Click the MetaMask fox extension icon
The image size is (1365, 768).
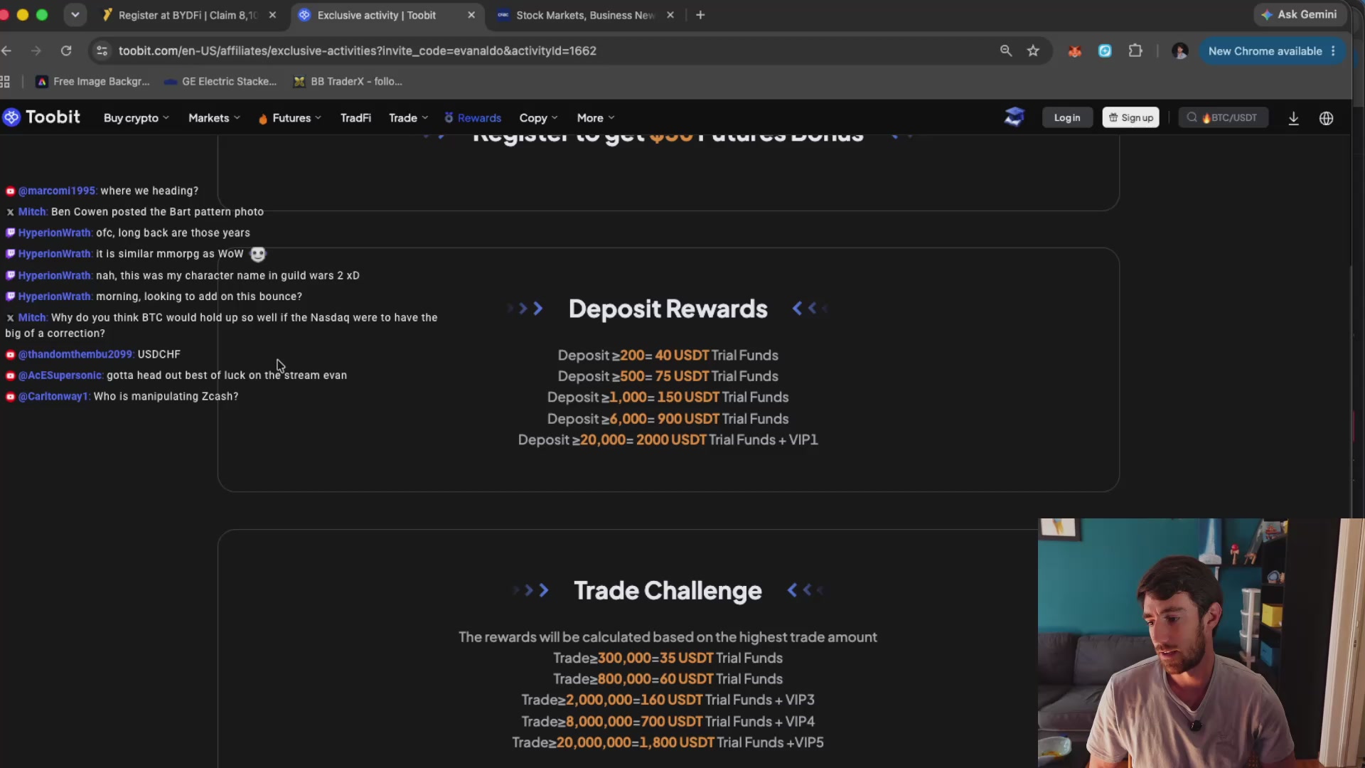click(x=1074, y=50)
